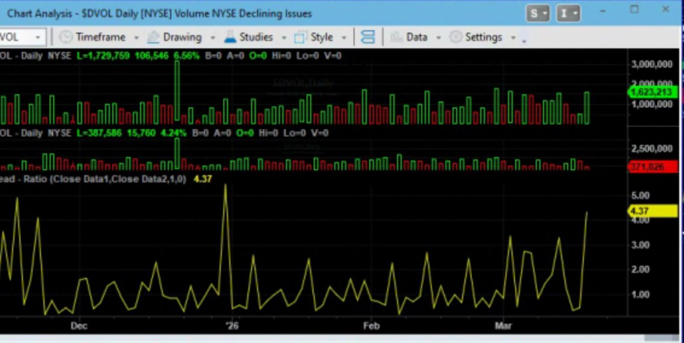Open the Studies menu
Screen dimensions: 684x343
pos(255,37)
